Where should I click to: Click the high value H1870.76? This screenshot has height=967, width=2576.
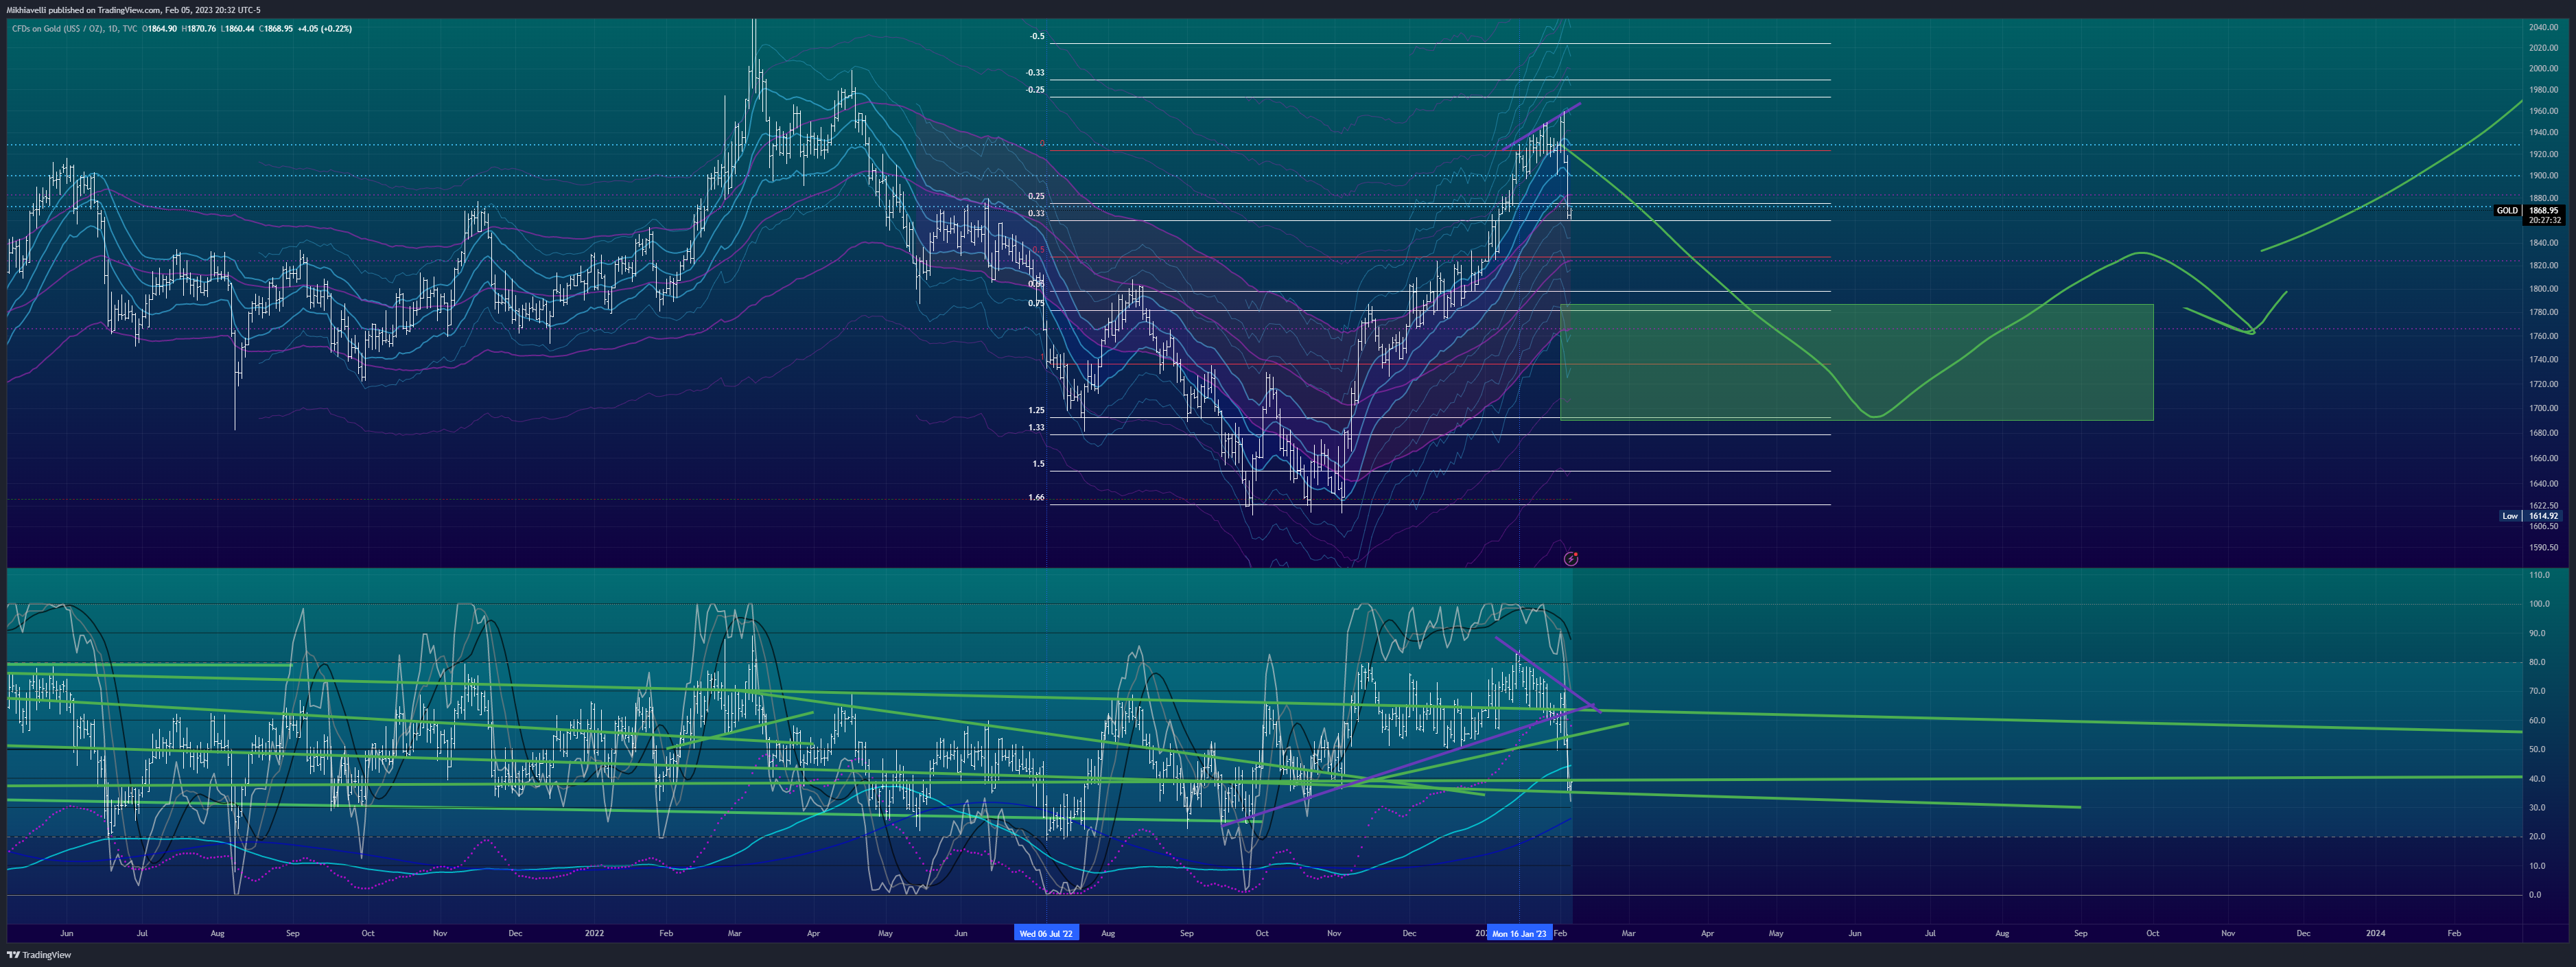pos(199,29)
